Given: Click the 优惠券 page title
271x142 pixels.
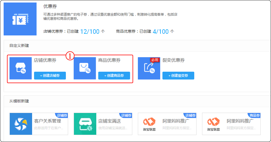Looking at the screenshot, I should 50,6.
